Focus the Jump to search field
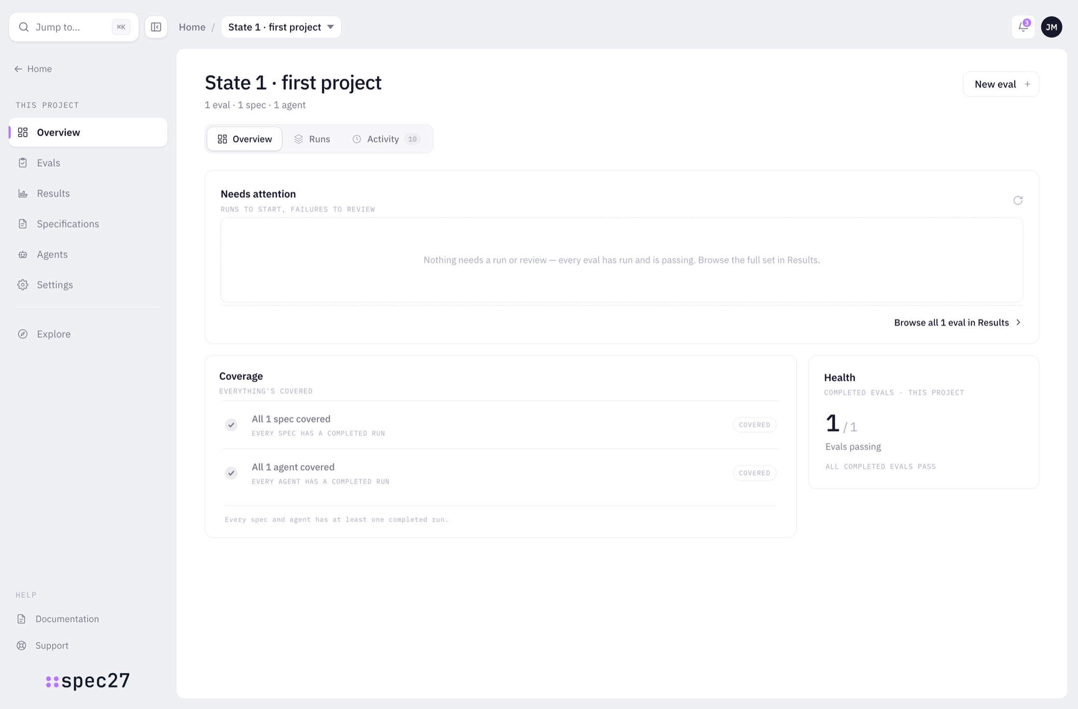1078x709 pixels. 73,27
